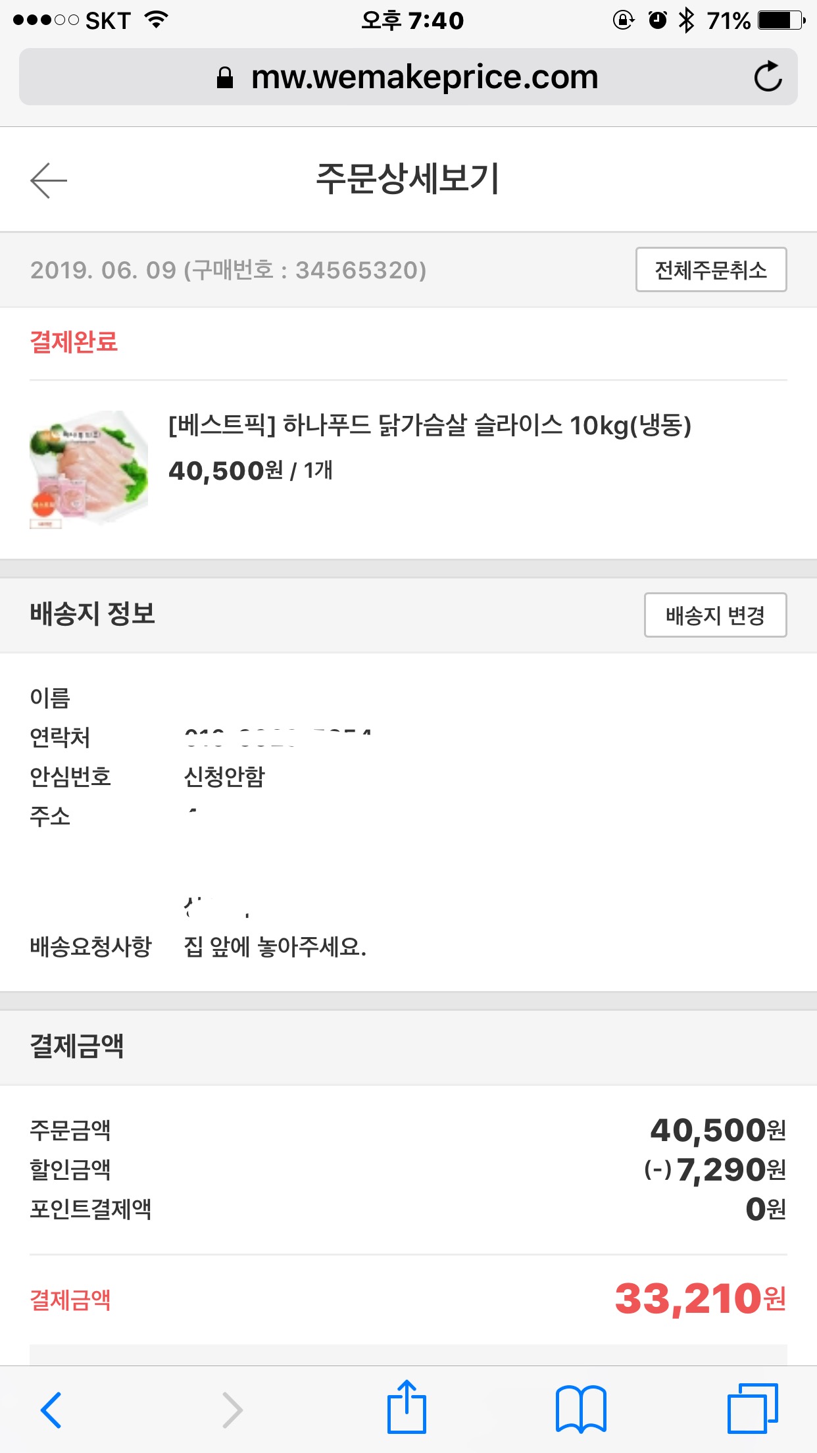
Task: Open the Safari tabs switcher
Action: 753,1408
